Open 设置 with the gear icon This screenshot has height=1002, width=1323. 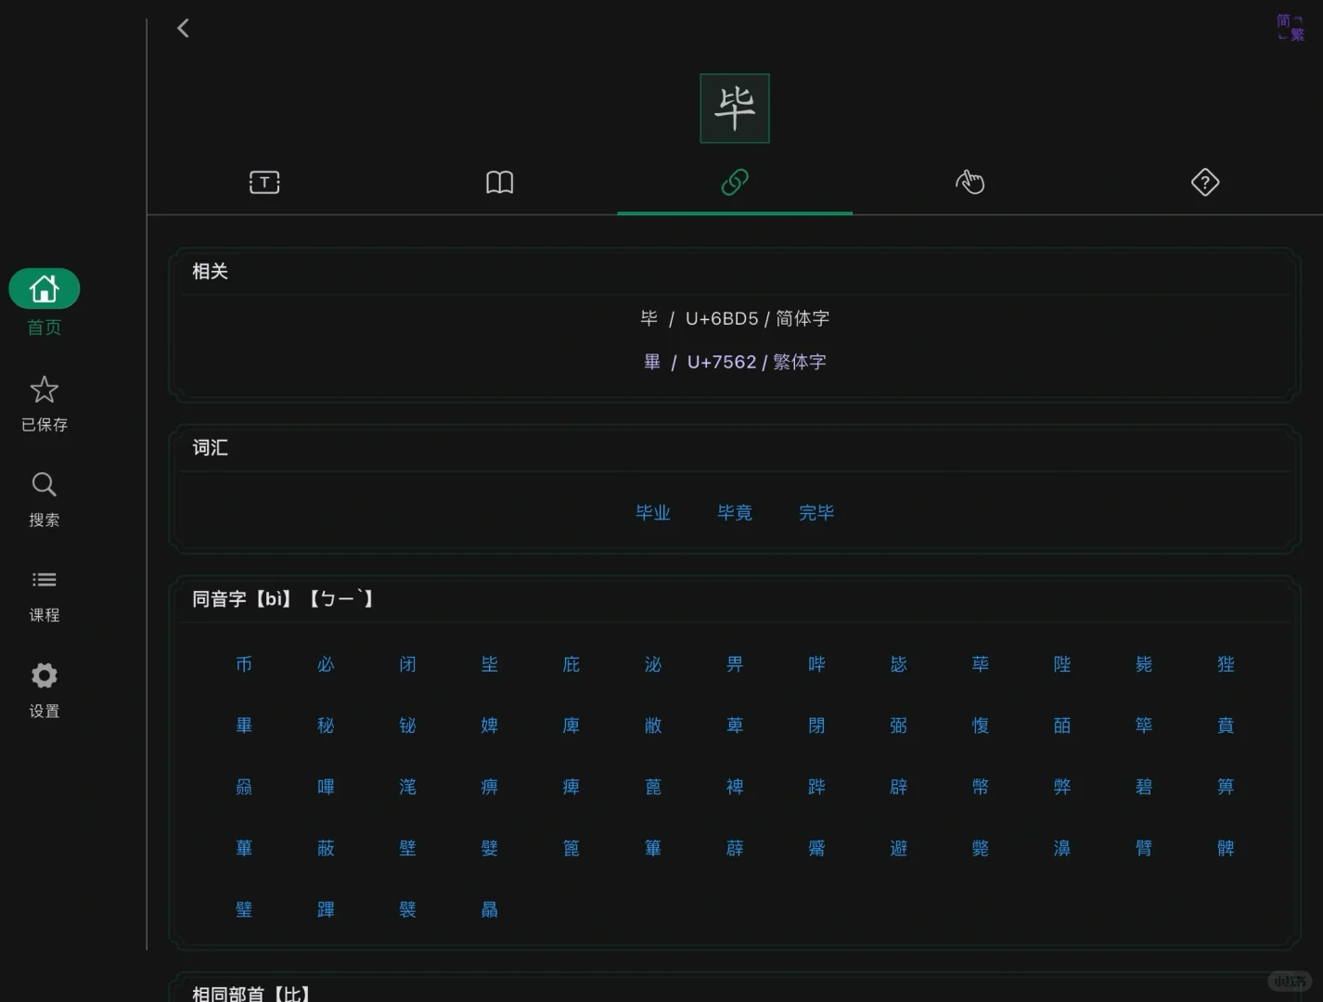coord(44,674)
